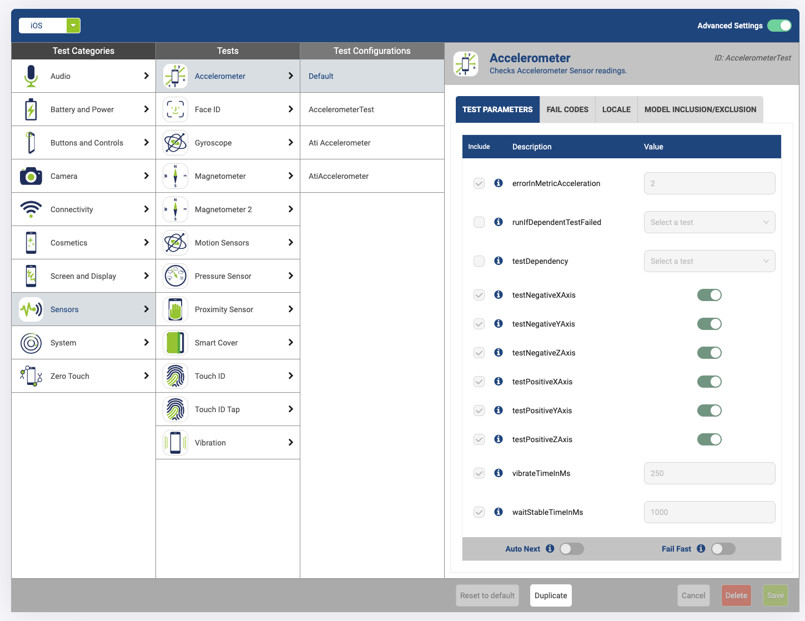805x621 pixels.
Task: Switch to the Fail Codes tab
Action: coord(567,109)
